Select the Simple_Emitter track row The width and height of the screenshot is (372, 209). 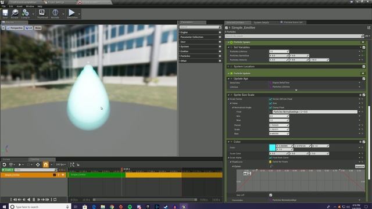pyautogui.click(x=33, y=175)
